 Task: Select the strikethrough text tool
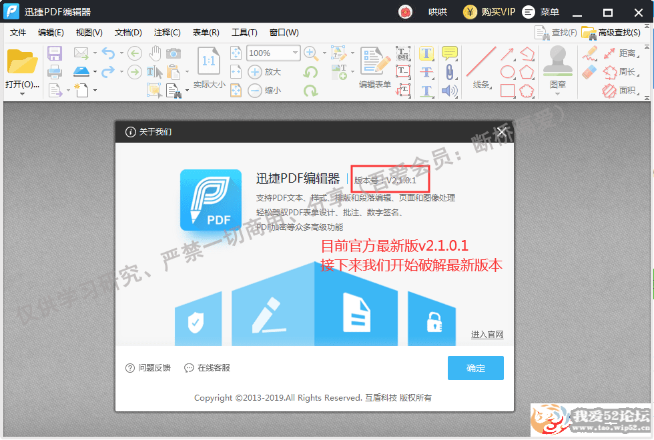point(426,72)
